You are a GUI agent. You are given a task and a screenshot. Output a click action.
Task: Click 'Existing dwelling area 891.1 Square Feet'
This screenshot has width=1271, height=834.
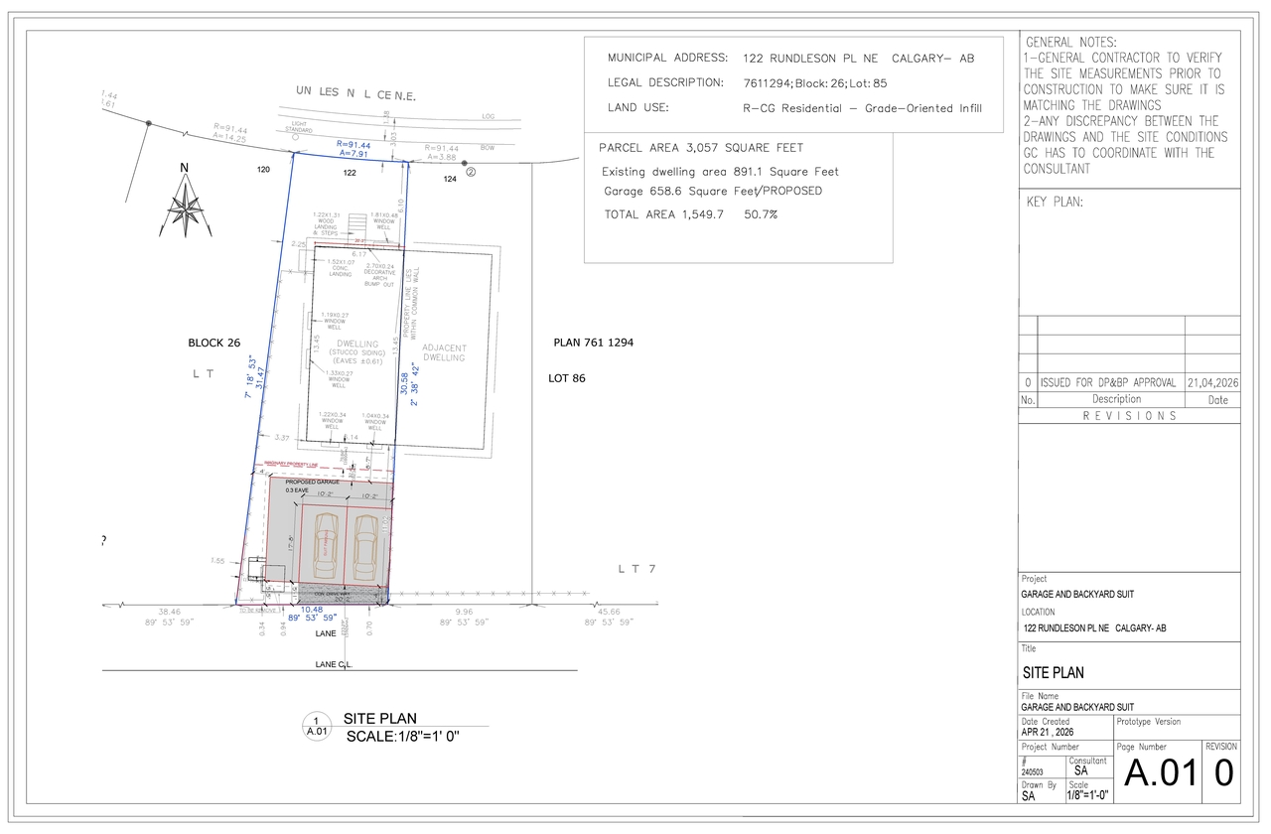click(720, 172)
